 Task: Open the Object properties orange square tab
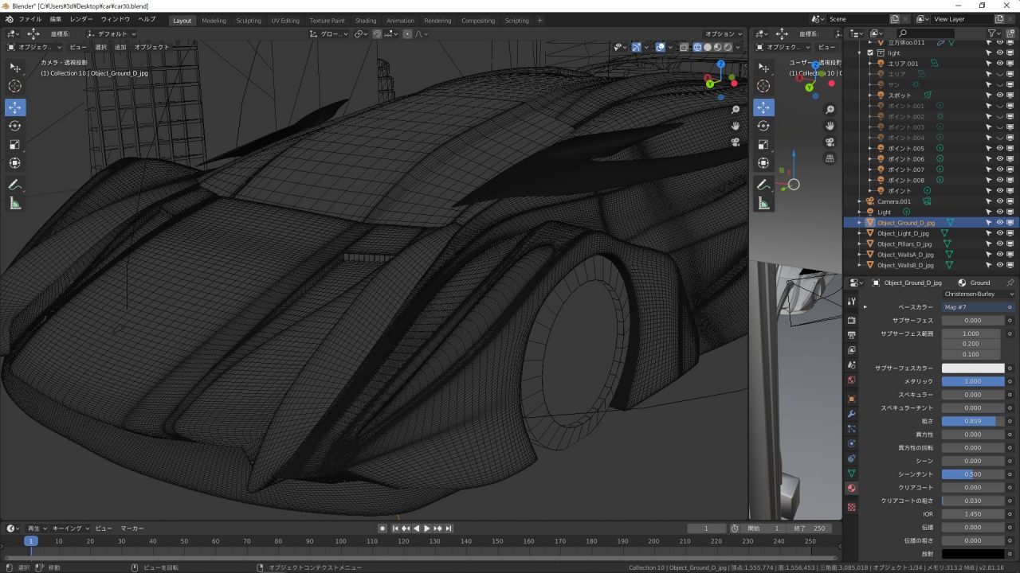[851, 399]
